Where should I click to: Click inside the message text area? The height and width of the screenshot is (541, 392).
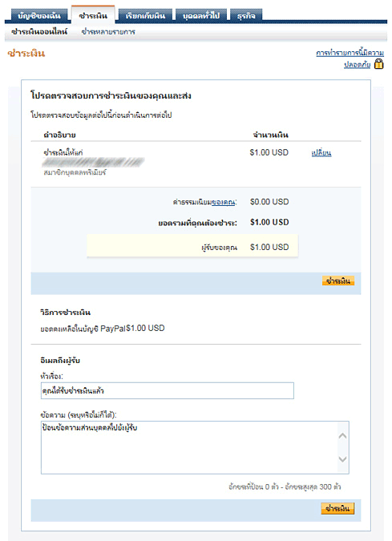189,447
